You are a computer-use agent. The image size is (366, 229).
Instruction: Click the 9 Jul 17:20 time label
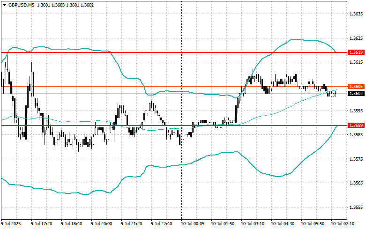42,224
